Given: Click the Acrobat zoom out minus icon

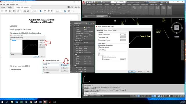Looking at the screenshot, I should coord(49,11).
